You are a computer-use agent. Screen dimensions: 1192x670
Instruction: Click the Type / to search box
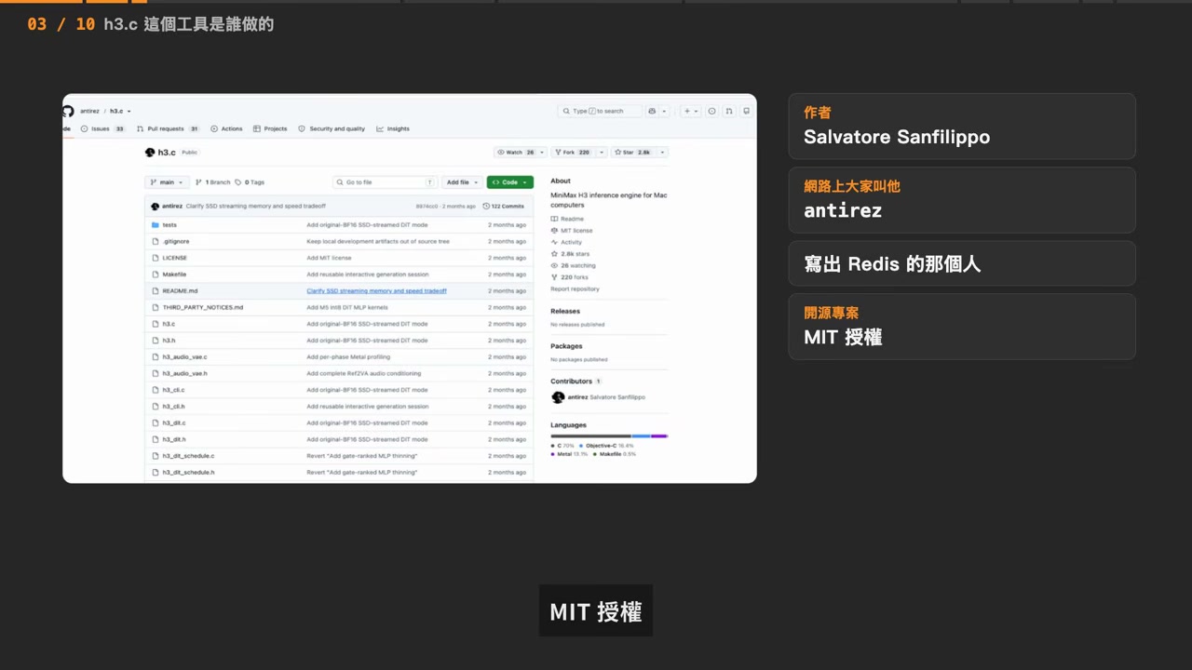(601, 111)
